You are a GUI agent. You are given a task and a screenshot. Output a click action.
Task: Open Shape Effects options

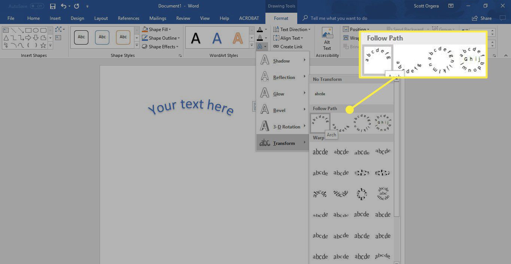click(161, 46)
